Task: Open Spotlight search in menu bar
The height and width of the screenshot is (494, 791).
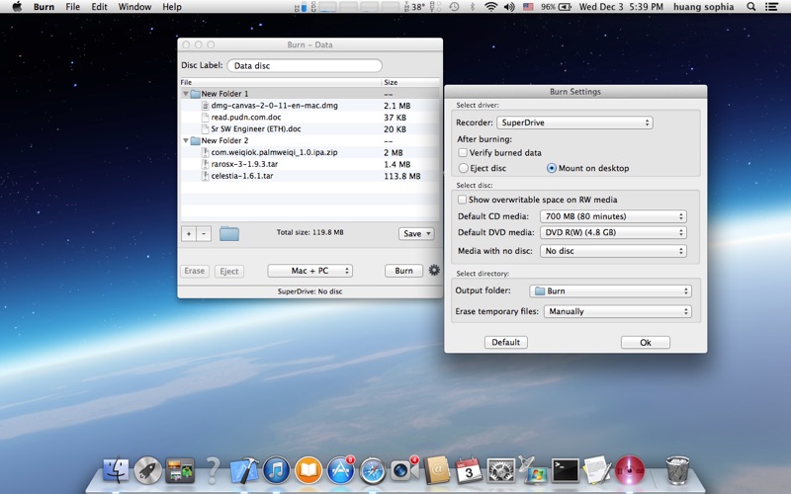Action: click(x=751, y=7)
